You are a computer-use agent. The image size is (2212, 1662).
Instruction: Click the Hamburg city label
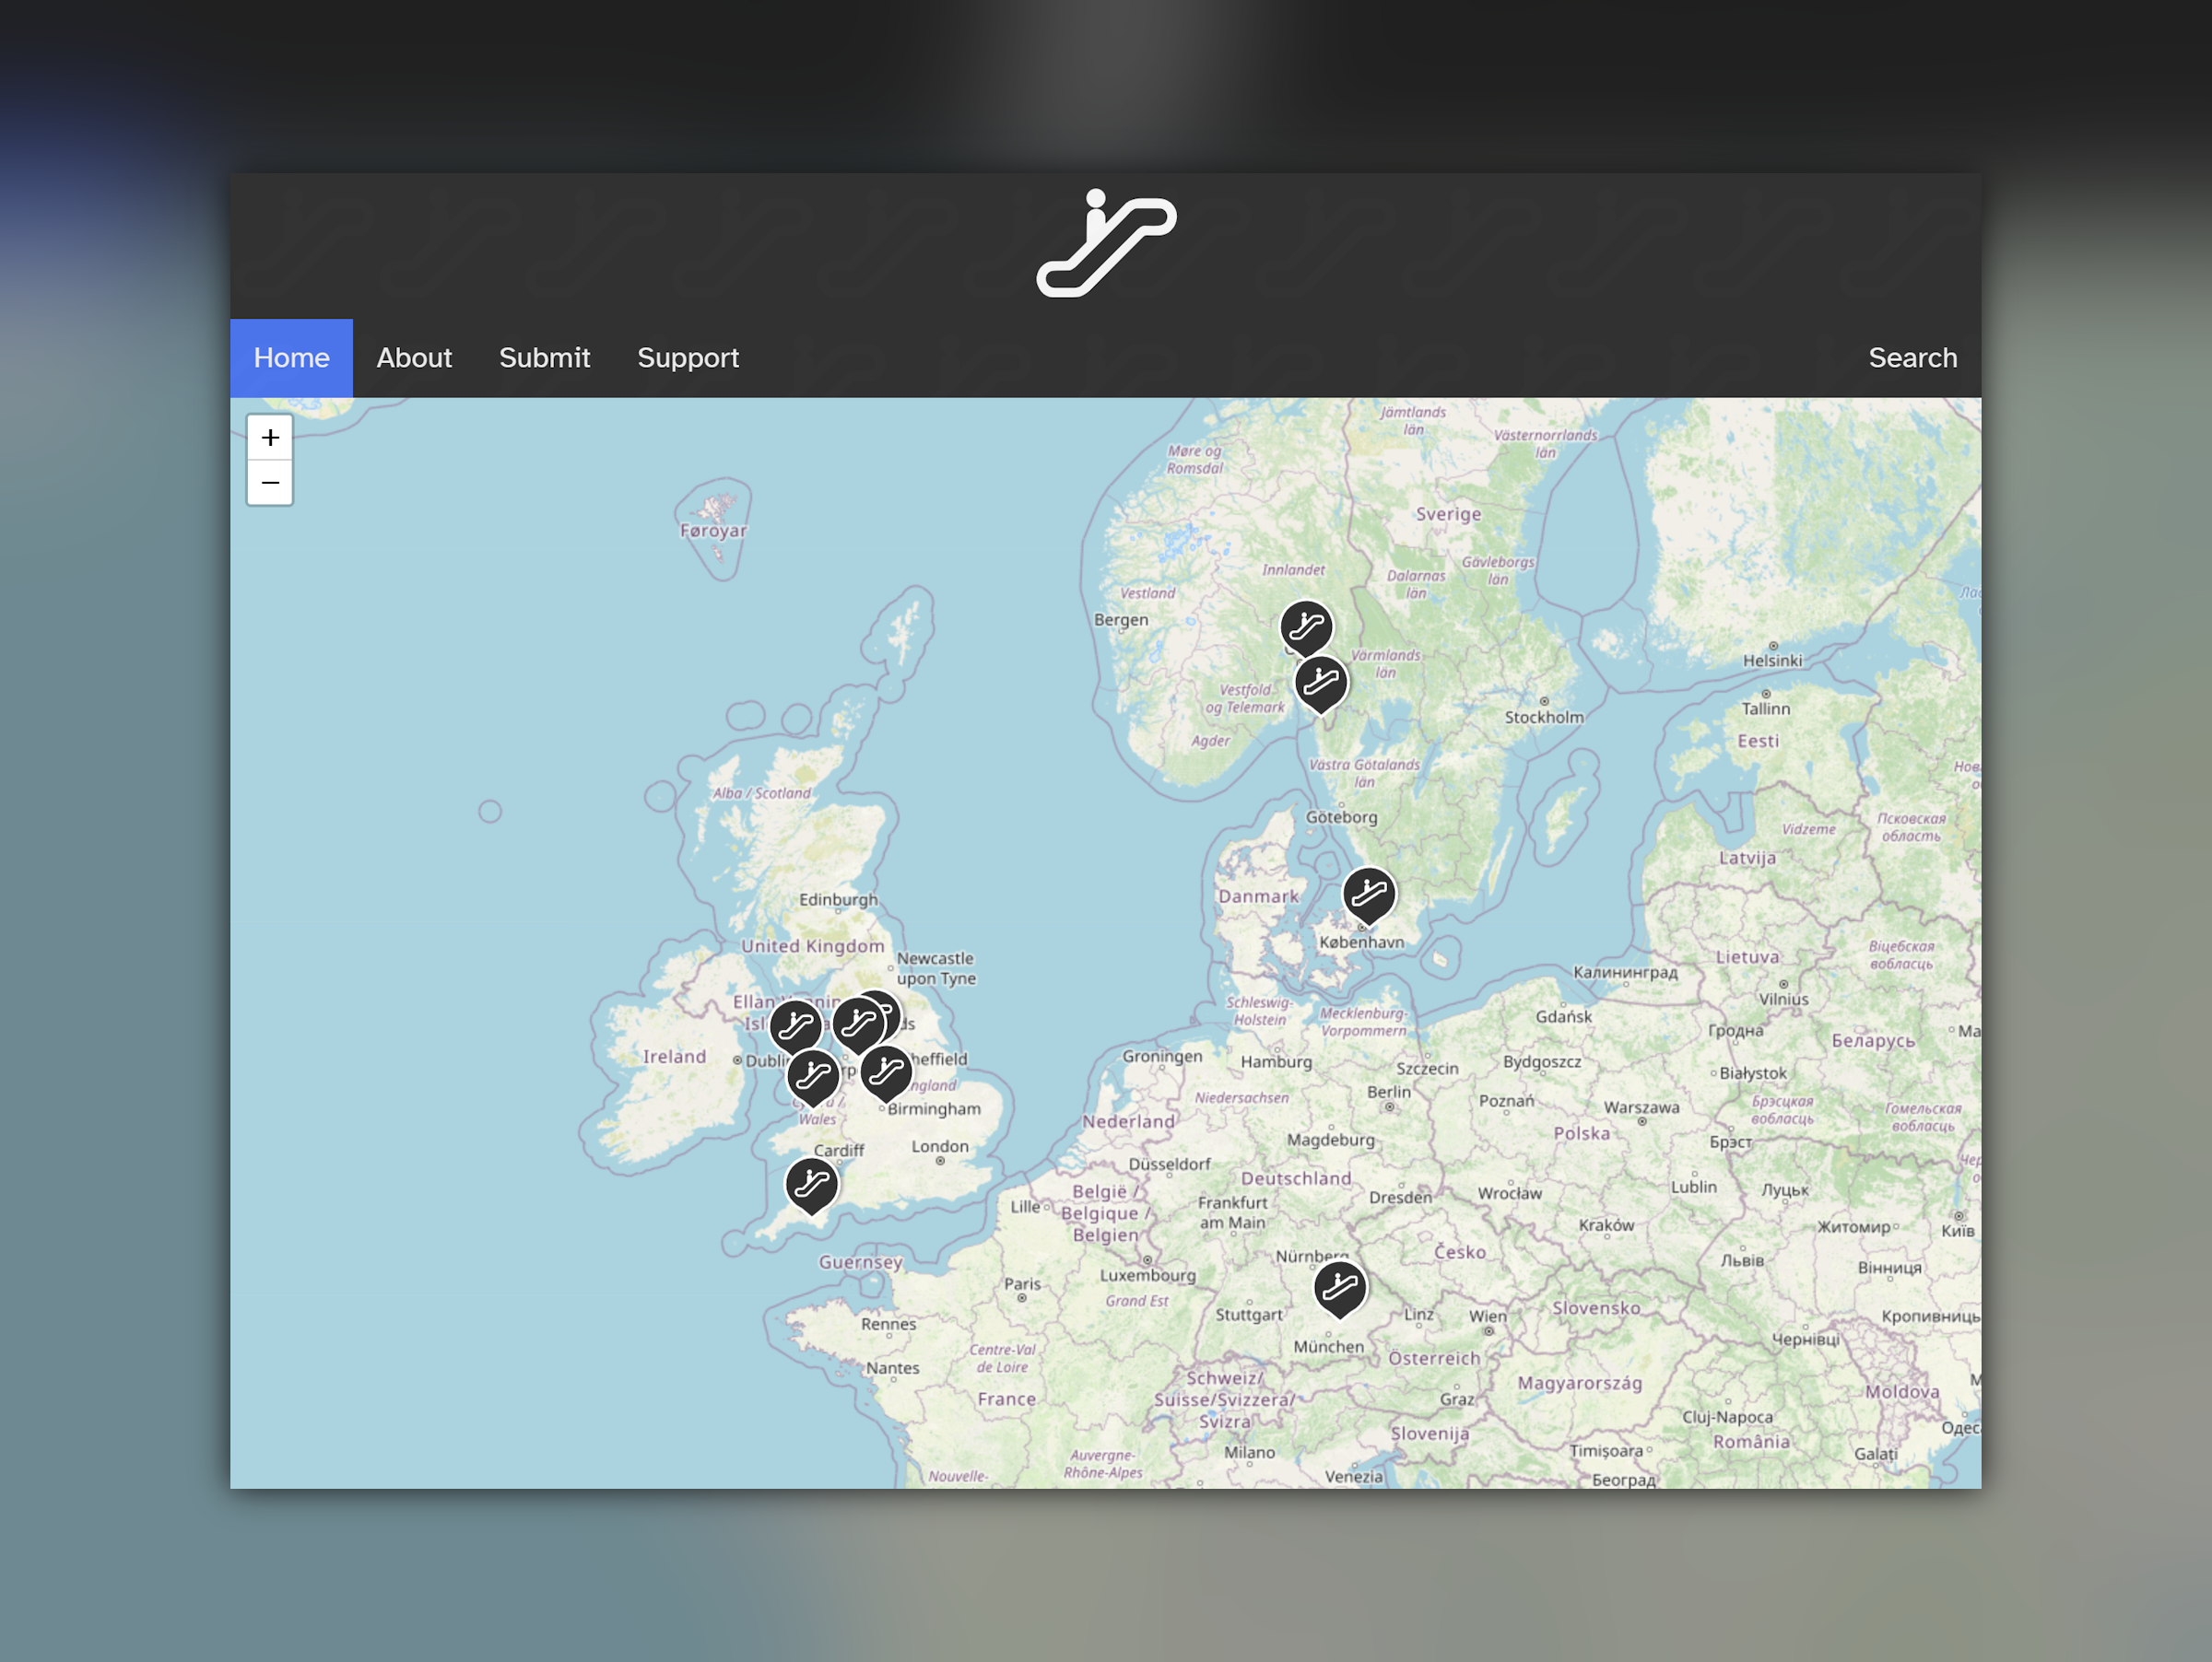[1276, 1061]
